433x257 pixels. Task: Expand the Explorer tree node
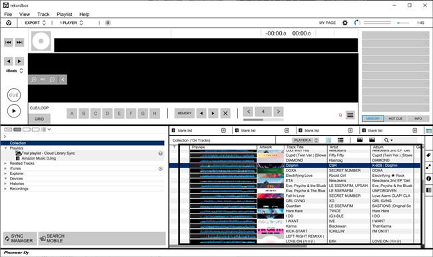click(5, 174)
